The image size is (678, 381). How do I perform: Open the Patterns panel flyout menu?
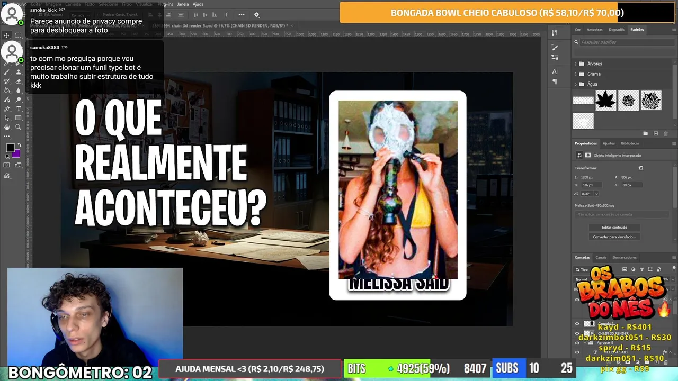pyautogui.click(x=674, y=30)
